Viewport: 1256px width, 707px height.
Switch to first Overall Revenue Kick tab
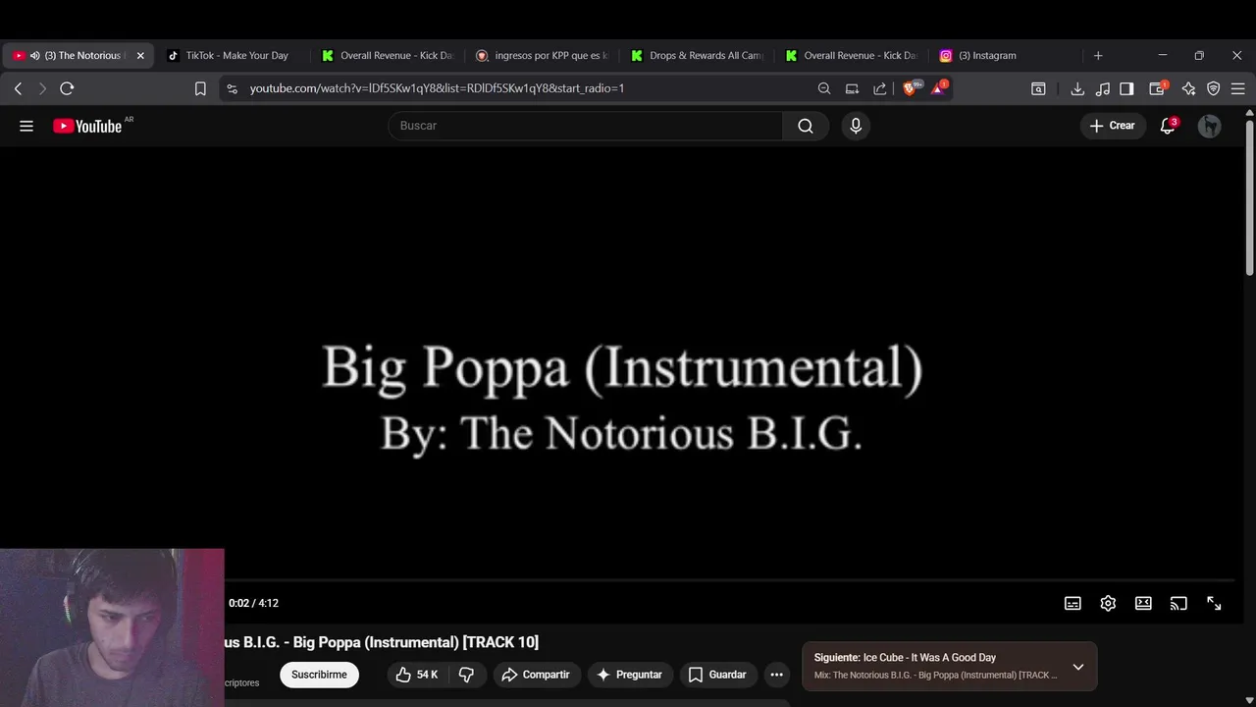(389, 56)
